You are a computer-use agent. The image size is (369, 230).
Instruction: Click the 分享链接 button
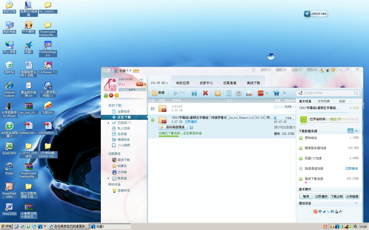[x=352, y=196]
